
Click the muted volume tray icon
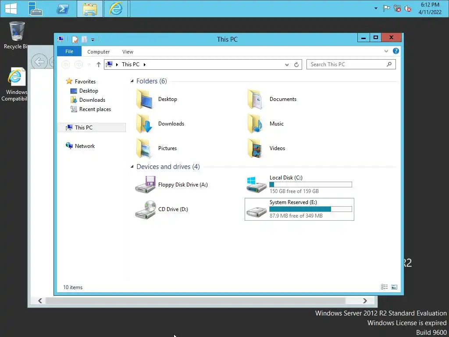[x=407, y=8]
